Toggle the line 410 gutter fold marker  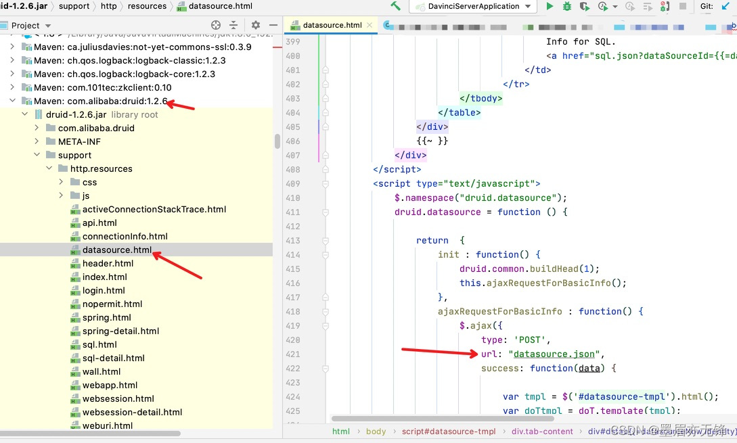pyautogui.click(x=325, y=197)
